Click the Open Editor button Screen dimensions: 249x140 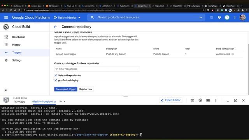point(171,100)
